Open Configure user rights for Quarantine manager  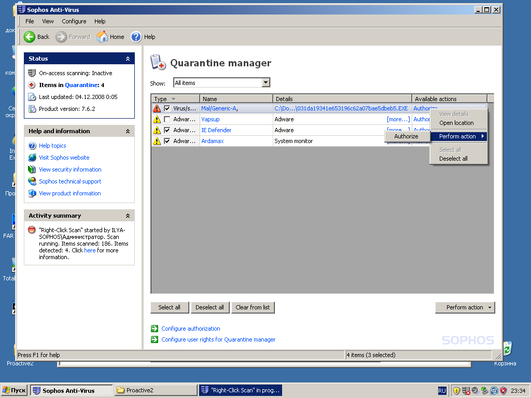(218, 339)
